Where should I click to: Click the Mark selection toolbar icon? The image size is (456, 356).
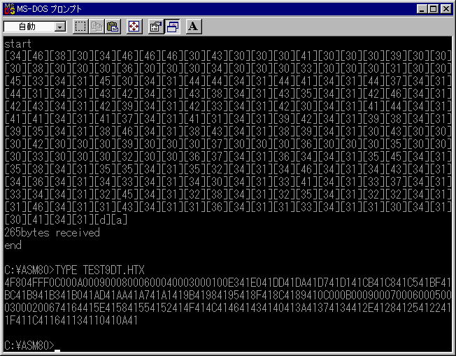80,27
